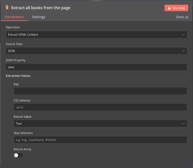Open the Operation dropdown

[x=96, y=34]
